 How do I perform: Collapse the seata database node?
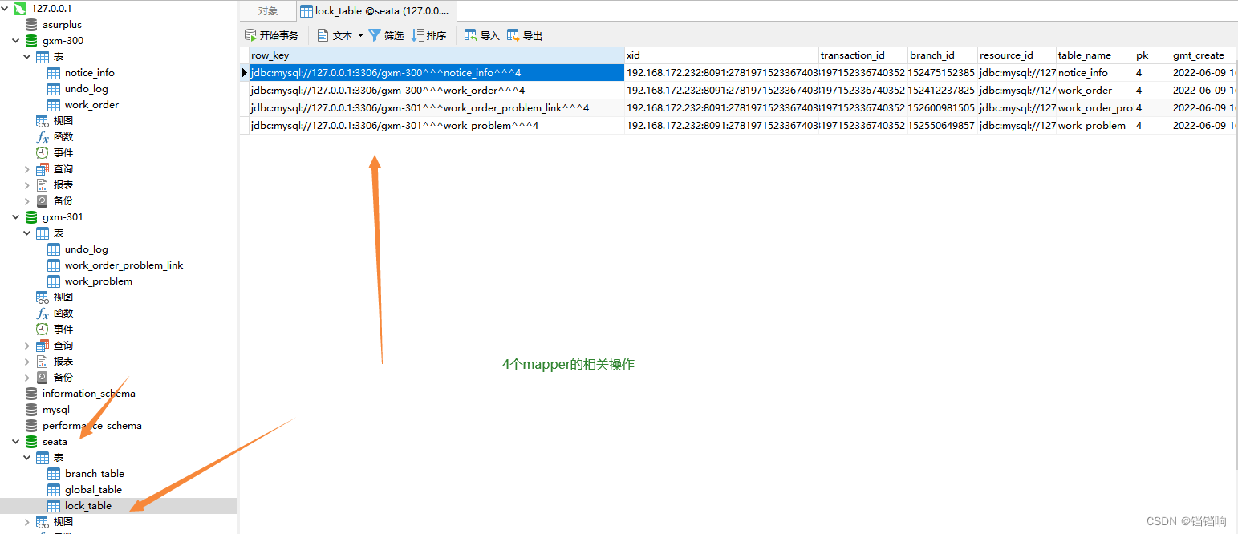click(x=16, y=442)
